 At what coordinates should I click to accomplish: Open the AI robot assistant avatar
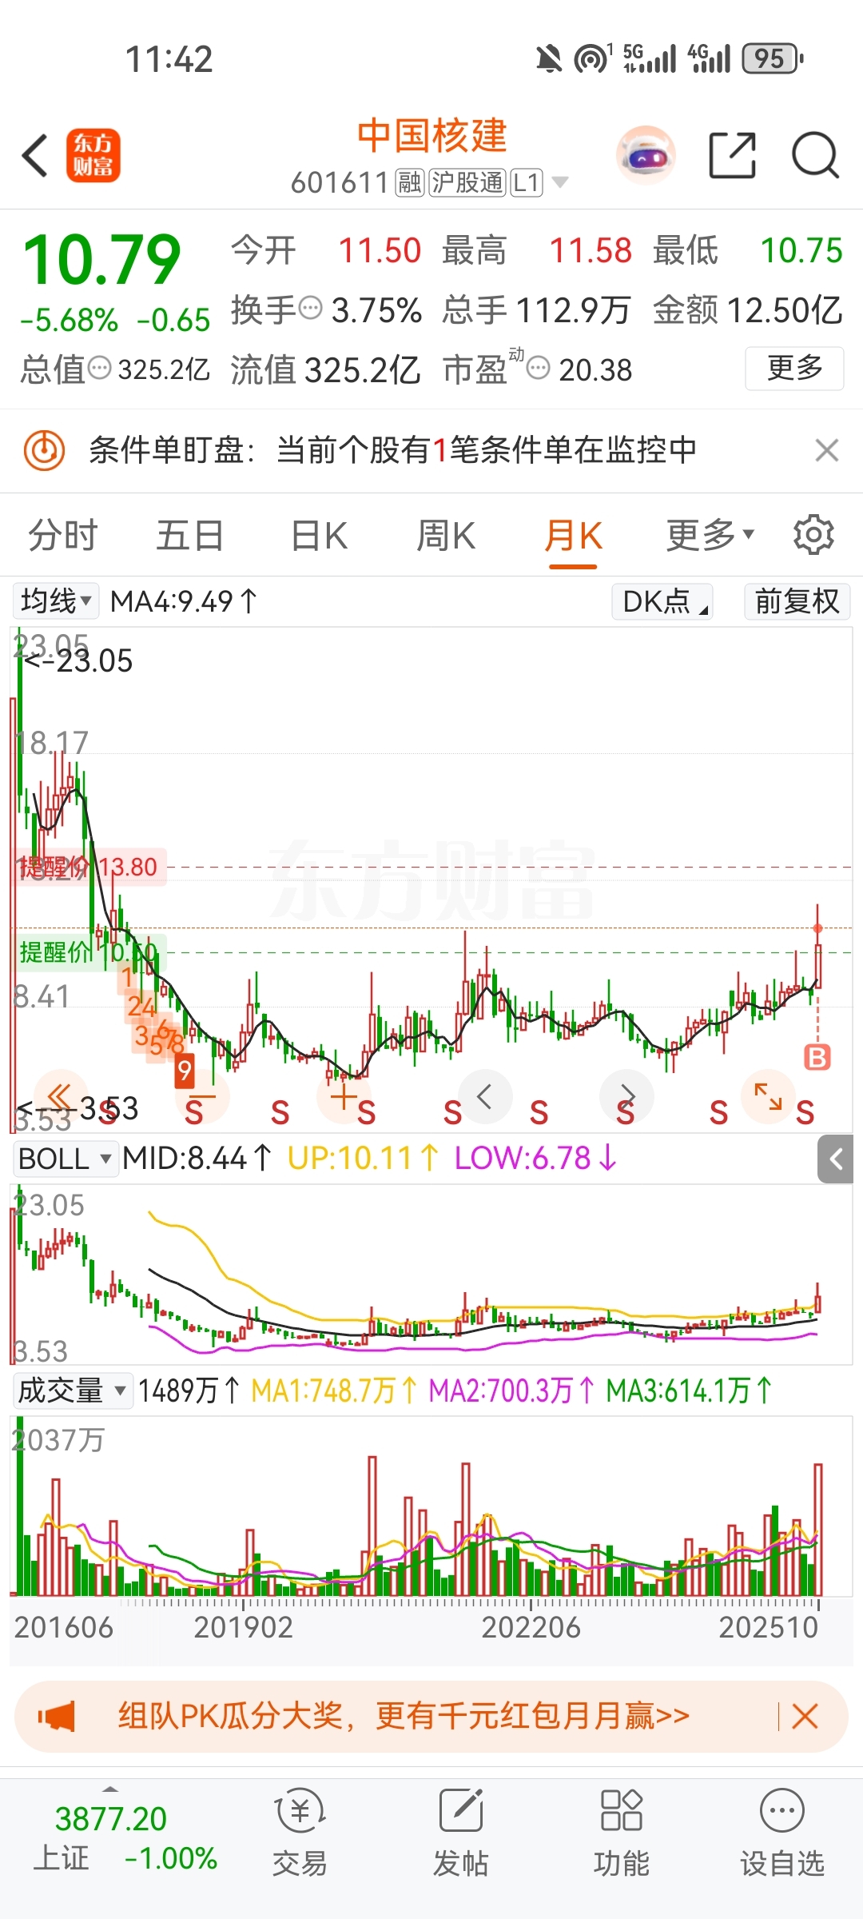(646, 155)
